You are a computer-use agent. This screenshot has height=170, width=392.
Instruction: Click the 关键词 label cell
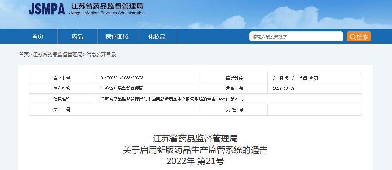[234, 110]
